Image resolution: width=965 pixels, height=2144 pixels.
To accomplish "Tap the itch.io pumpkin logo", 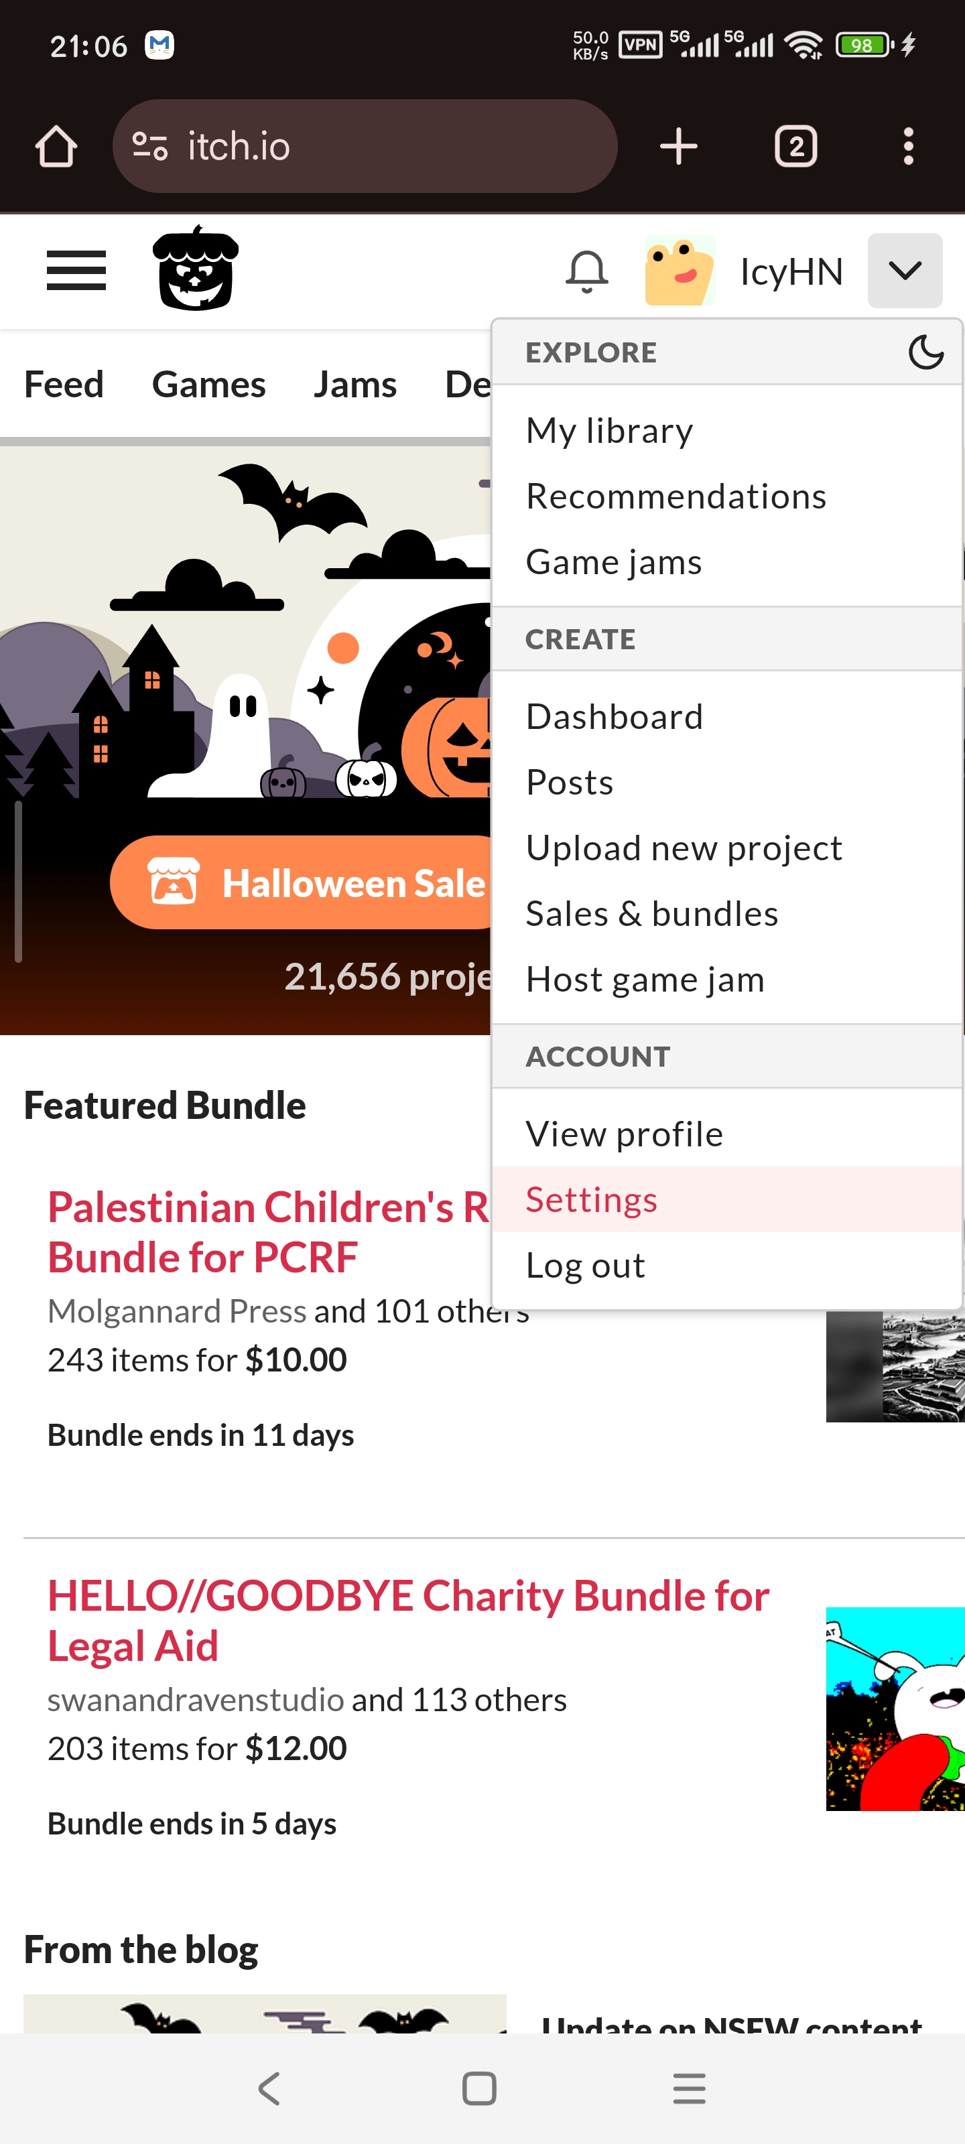I will [196, 269].
